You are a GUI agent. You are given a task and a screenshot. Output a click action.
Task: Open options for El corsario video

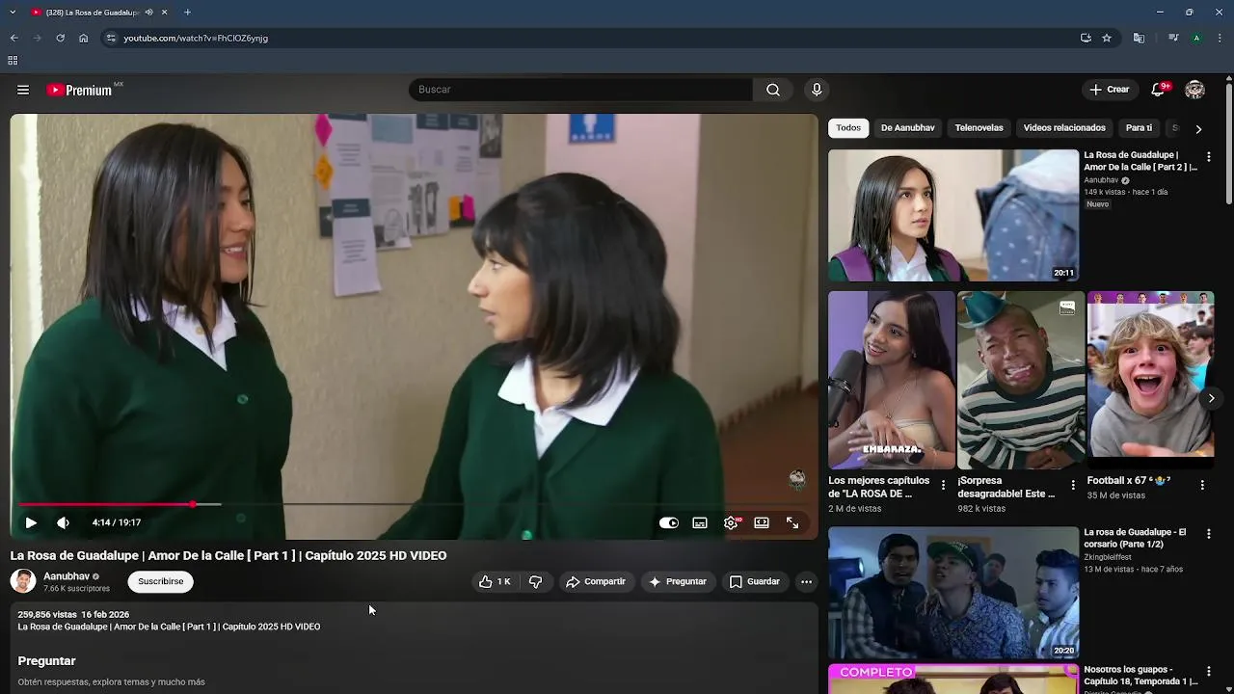[x=1209, y=533]
